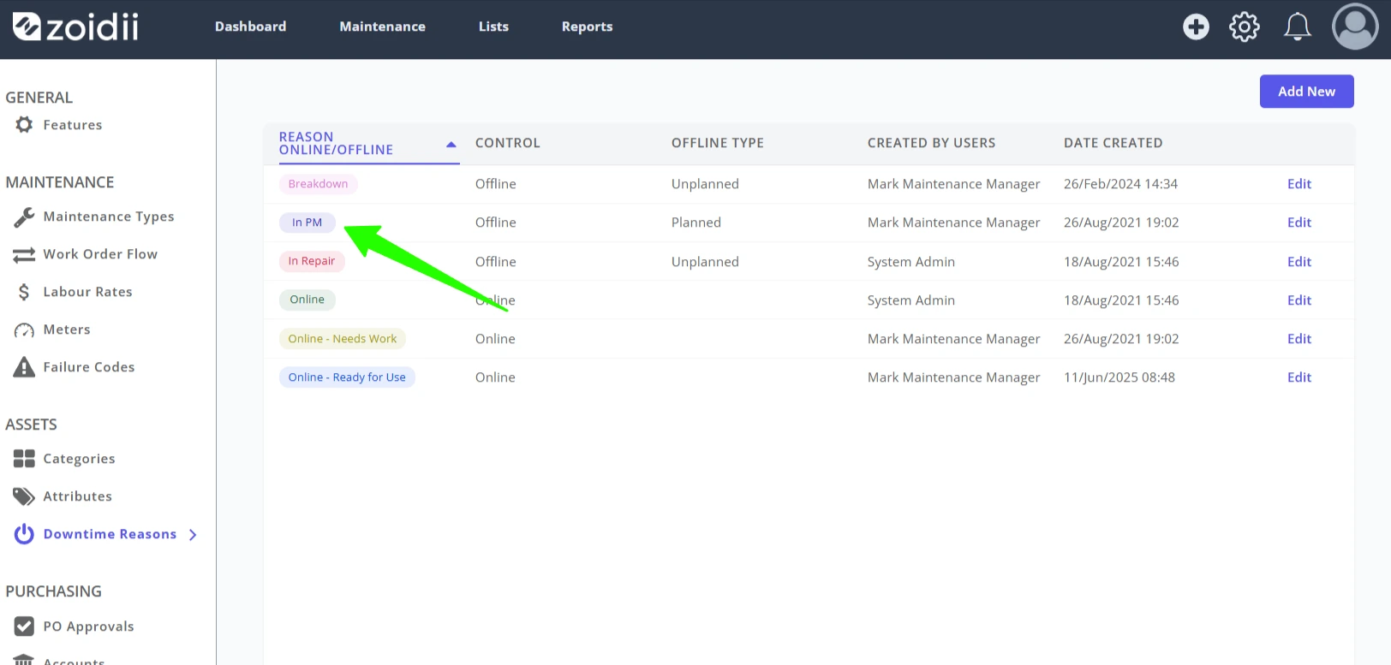The image size is (1391, 665).
Task: Click the Features gear icon
Action: (24, 125)
